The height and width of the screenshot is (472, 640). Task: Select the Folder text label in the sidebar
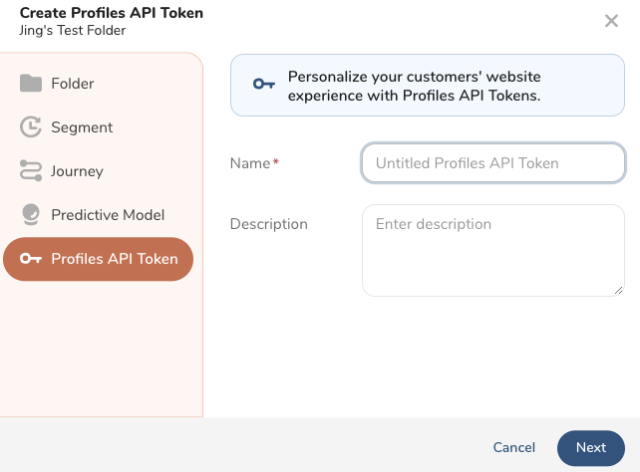73,84
